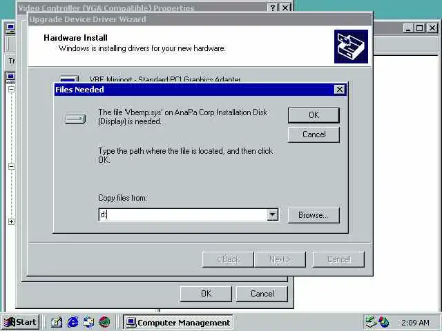The height and width of the screenshot is (331, 442).
Task: Click the disk drive icon in Files Needed
Action: click(x=75, y=119)
